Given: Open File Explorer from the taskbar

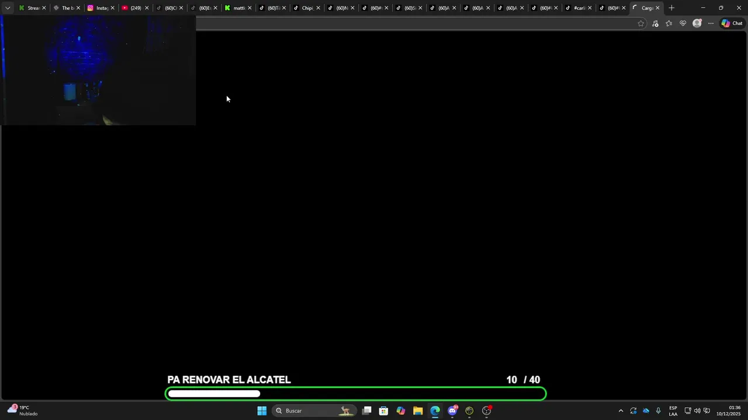Looking at the screenshot, I should (418, 411).
